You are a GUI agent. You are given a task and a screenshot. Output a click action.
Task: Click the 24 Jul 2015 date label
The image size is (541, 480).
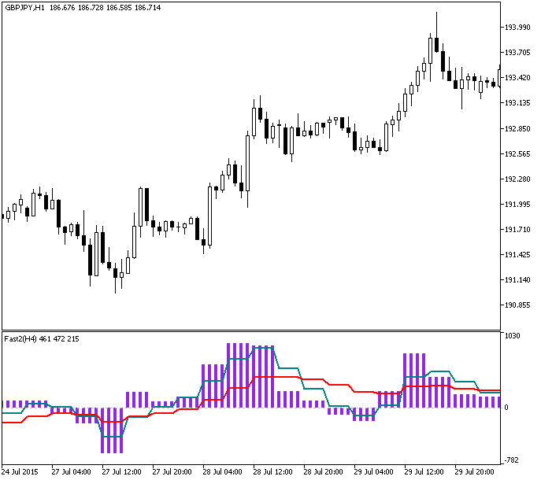pyautogui.click(x=20, y=472)
